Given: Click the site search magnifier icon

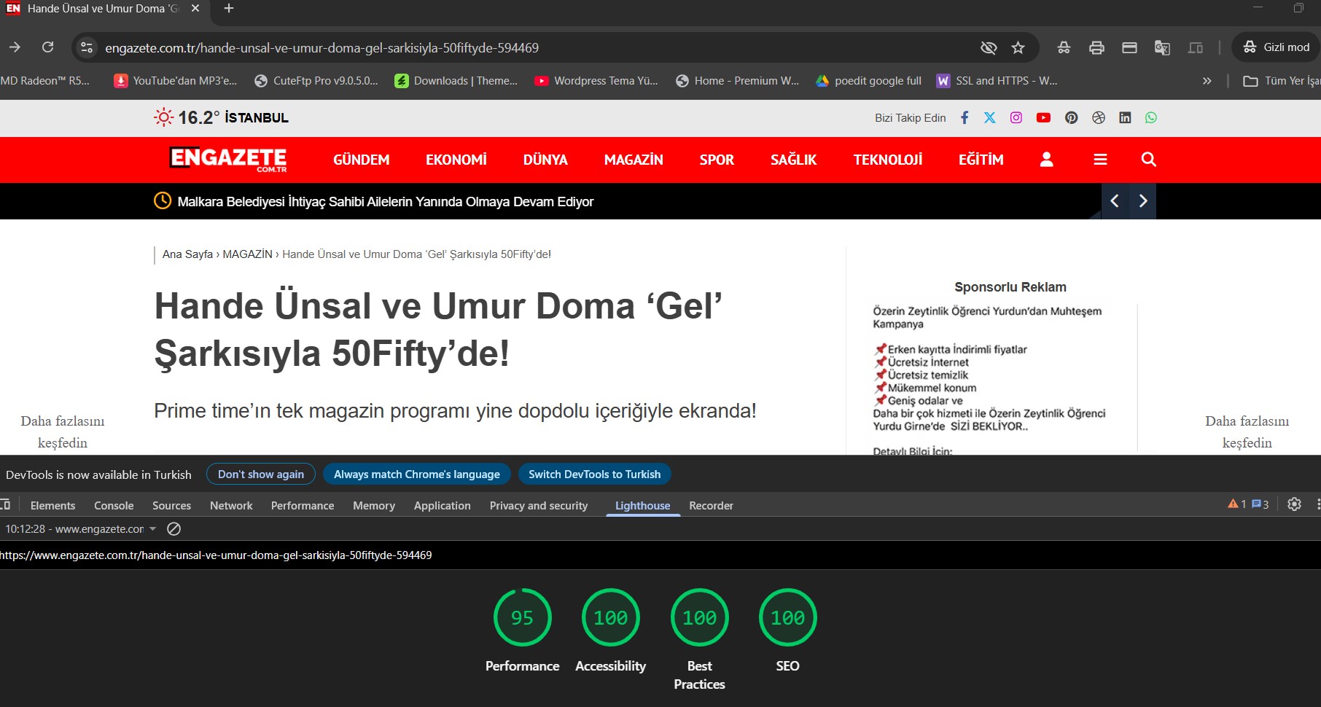Looking at the screenshot, I should tap(1148, 160).
